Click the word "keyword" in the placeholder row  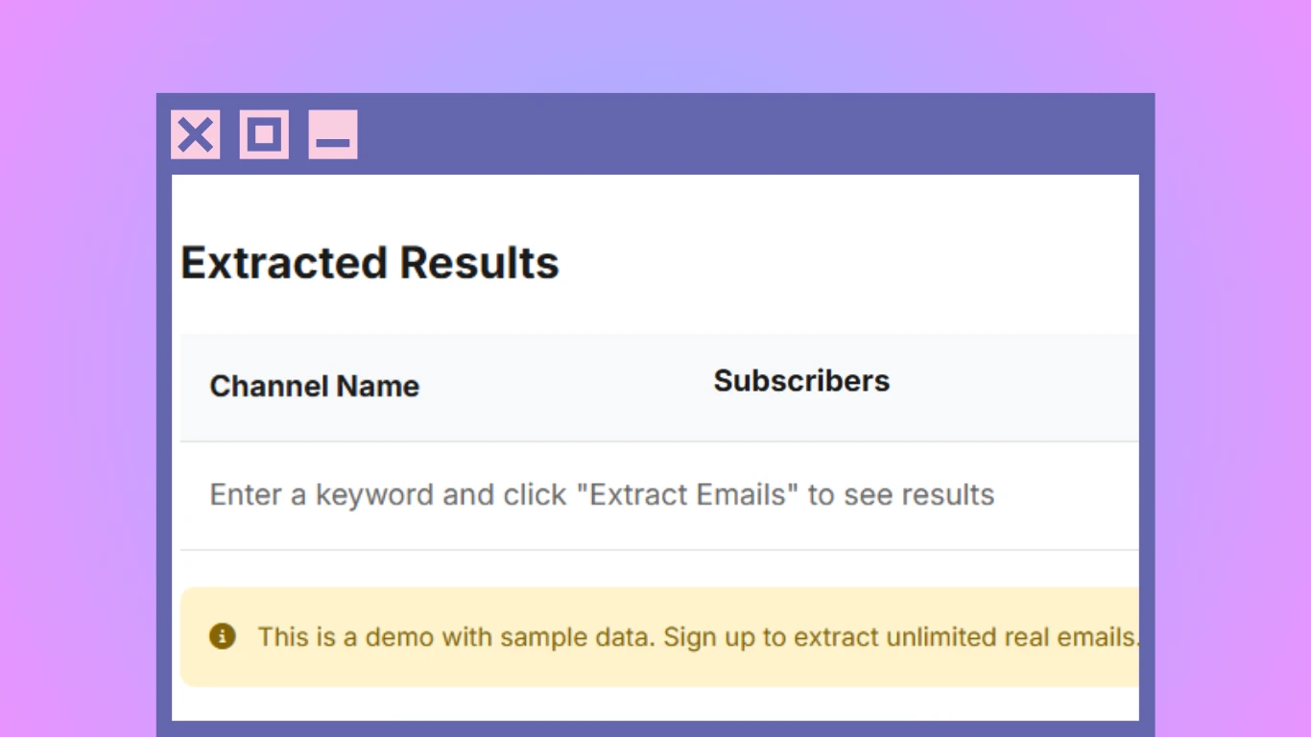pyautogui.click(x=374, y=495)
